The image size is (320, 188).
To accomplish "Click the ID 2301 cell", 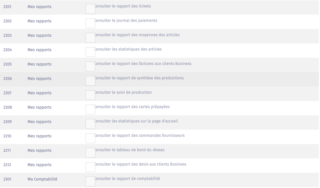I will pyautogui.click(x=7, y=179).
